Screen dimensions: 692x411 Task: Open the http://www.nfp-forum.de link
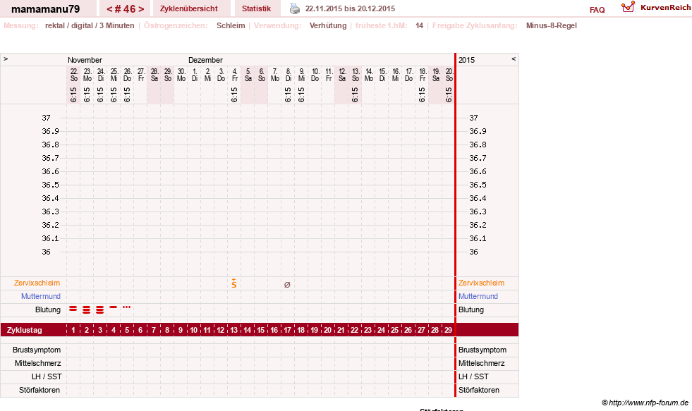(649, 403)
